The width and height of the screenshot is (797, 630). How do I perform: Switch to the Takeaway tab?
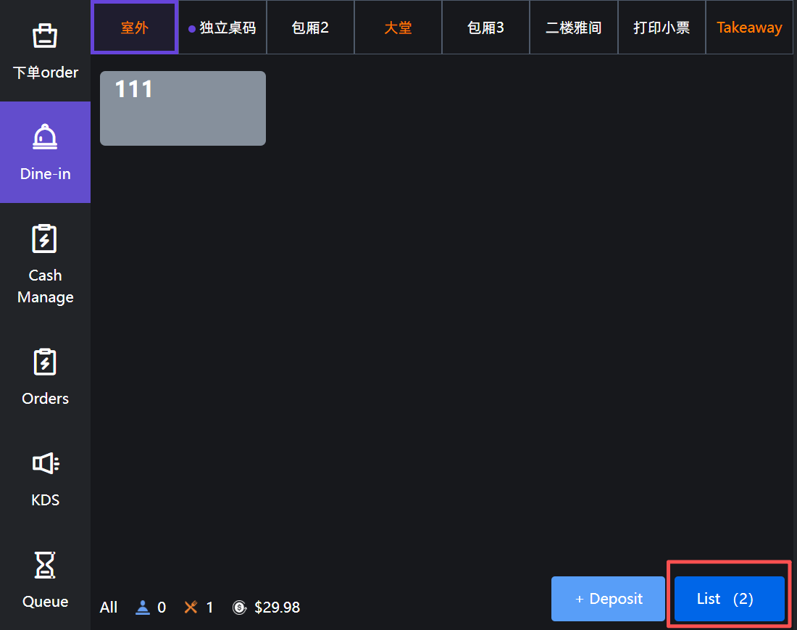click(749, 28)
